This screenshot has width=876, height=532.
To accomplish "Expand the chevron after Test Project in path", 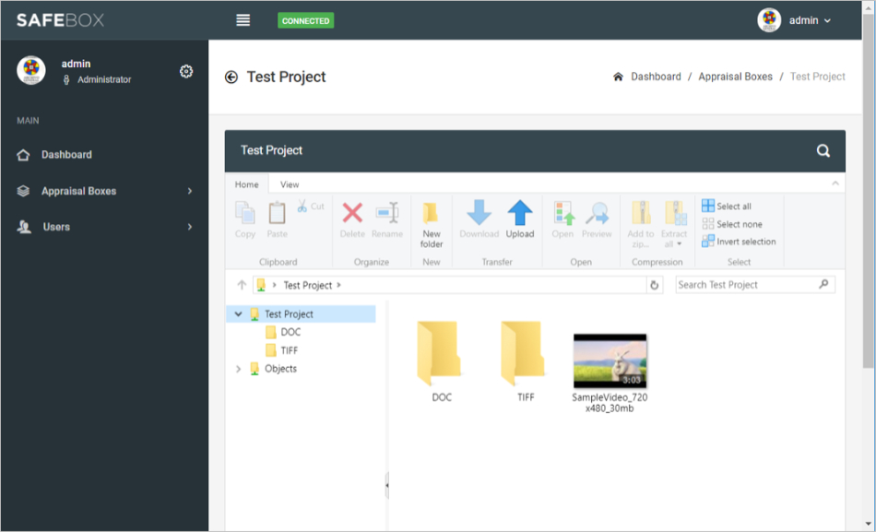I will 338,285.
